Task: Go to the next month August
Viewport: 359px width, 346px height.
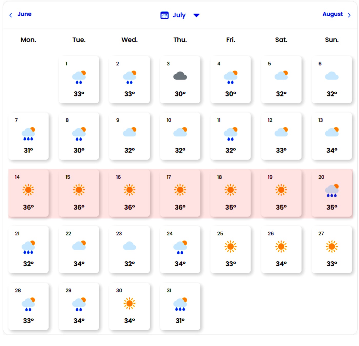Action: [332, 14]
